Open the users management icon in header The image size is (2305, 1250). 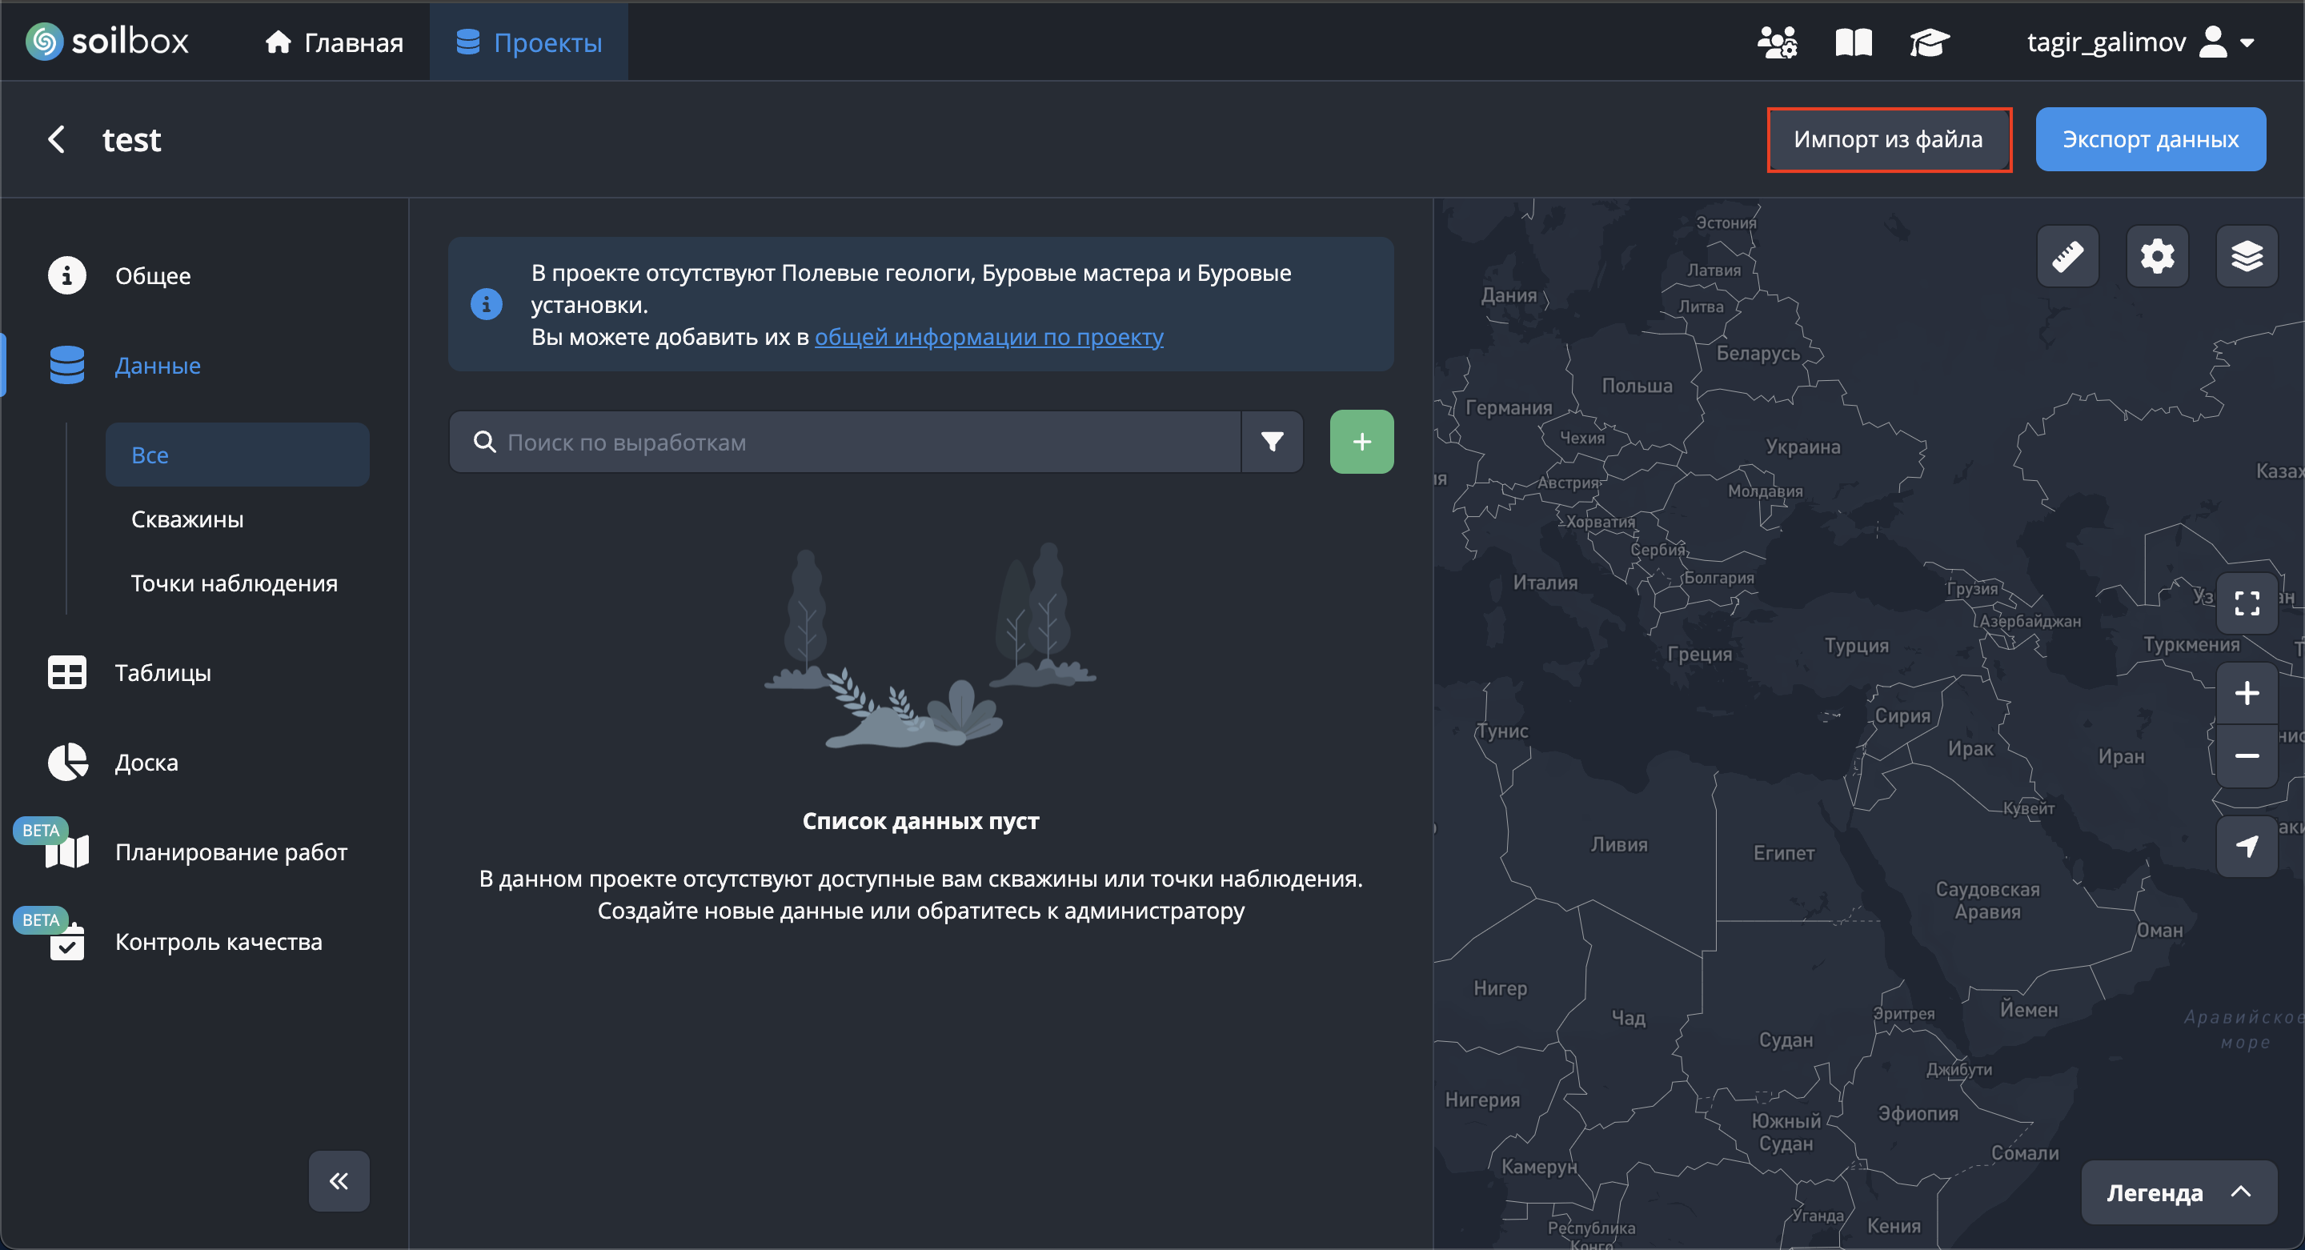click(x=1777, y=42)
